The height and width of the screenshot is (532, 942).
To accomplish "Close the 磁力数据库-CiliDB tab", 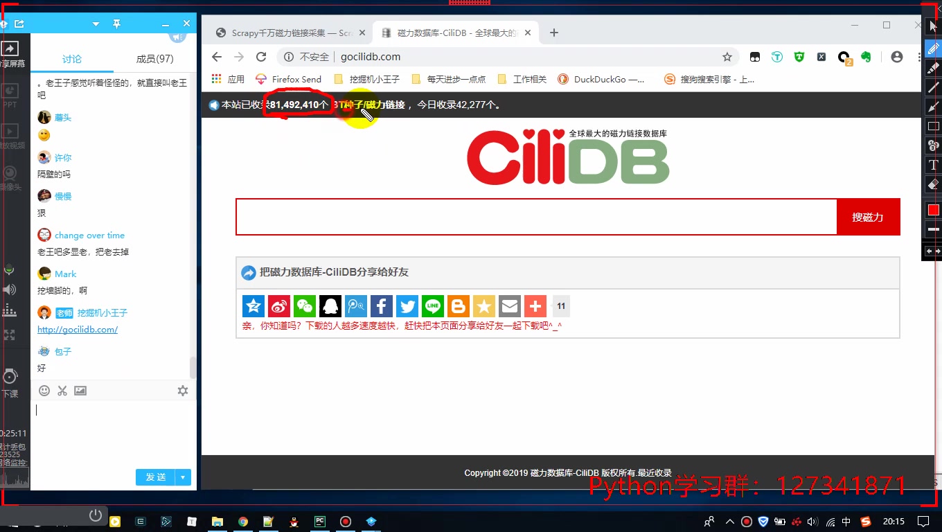I will [528, 33].
